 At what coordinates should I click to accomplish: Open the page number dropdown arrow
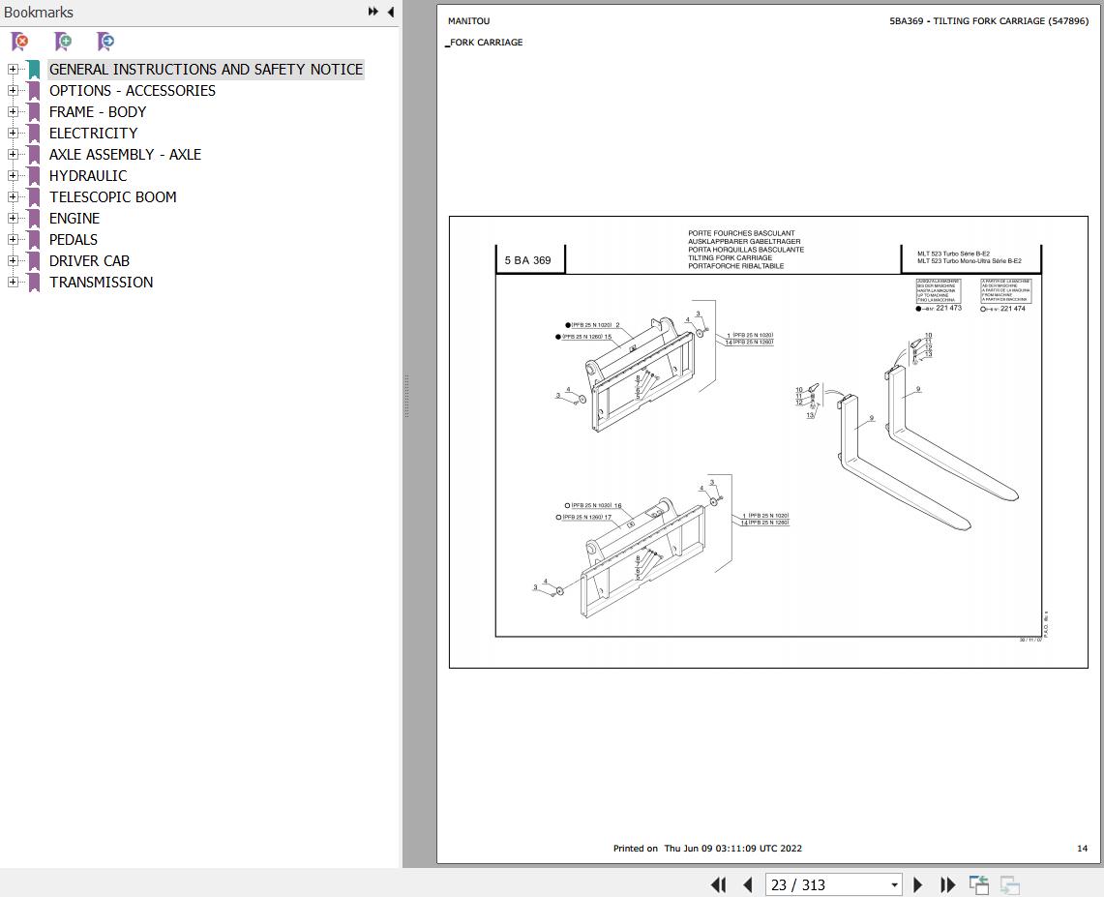(x=894, y=885)
